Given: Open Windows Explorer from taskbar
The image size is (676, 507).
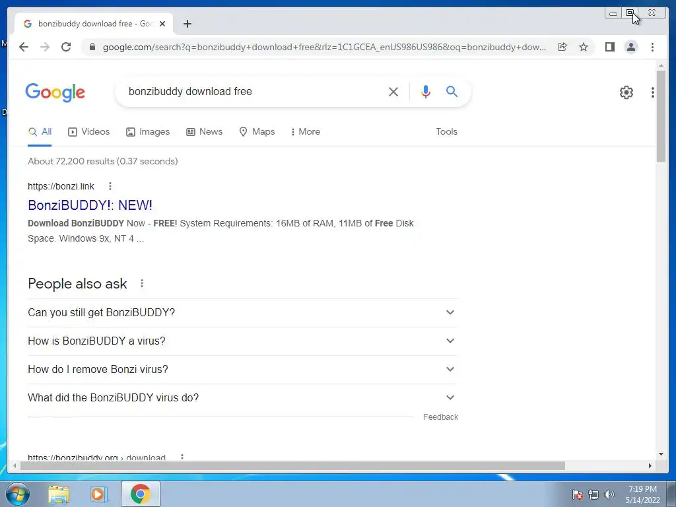Looking at the screenshot, I should [59, 494].
